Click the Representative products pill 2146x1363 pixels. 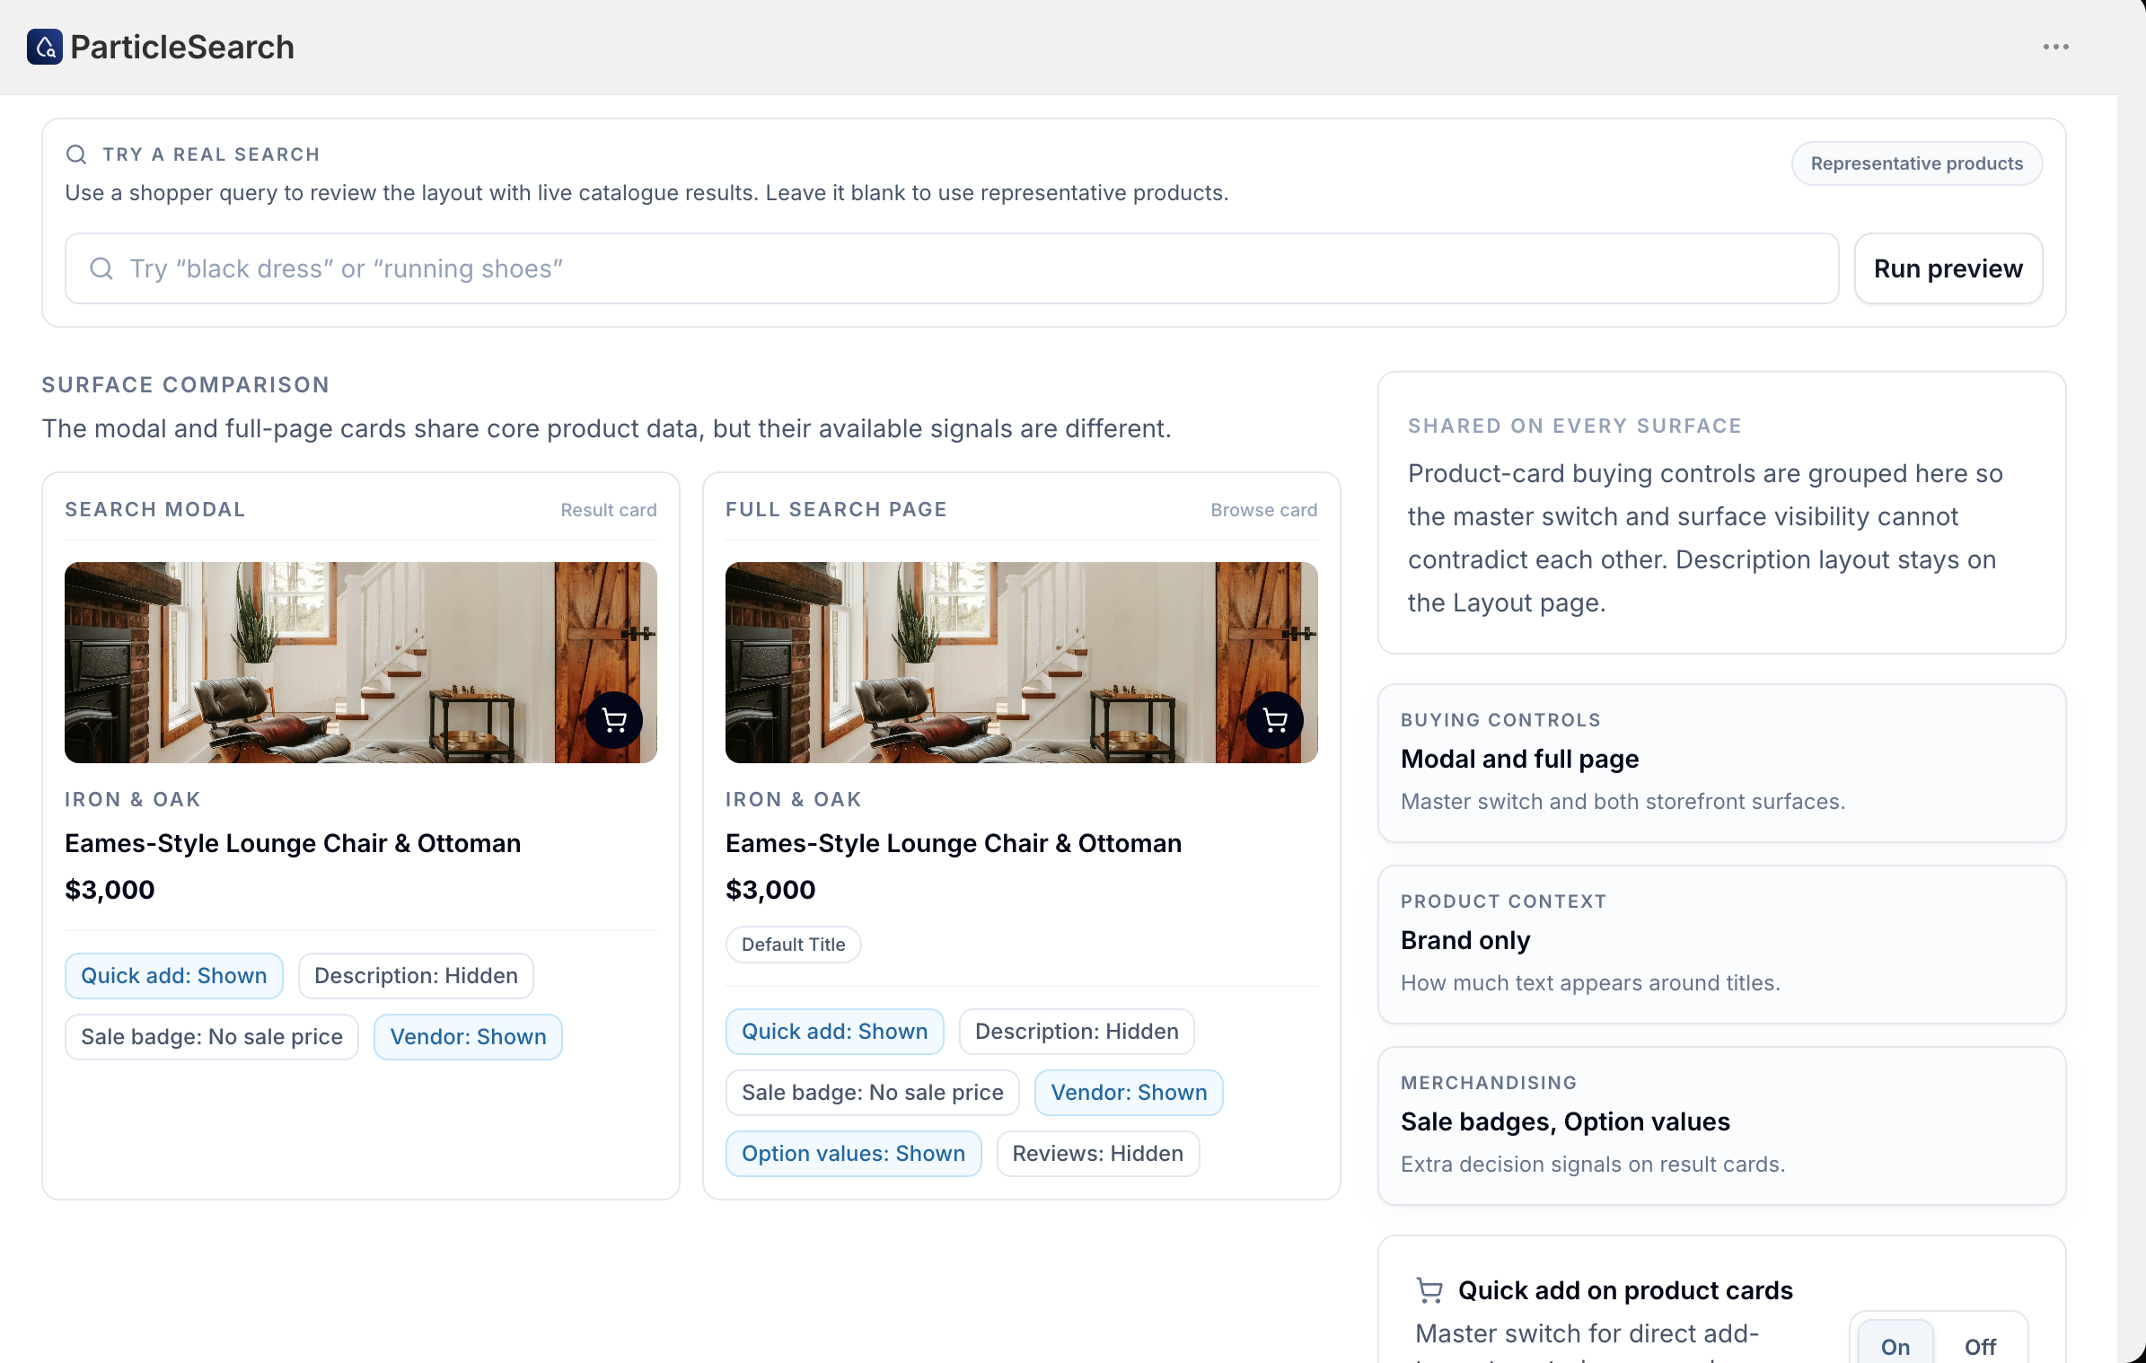[1917, 163]
